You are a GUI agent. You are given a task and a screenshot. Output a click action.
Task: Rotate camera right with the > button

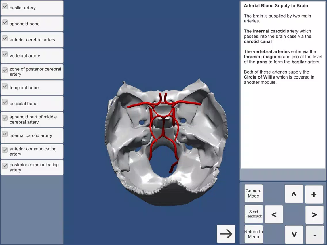pos(314,215)
